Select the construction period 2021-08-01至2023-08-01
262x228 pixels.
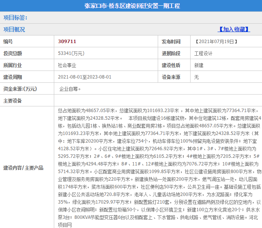click(x=84, y=77)
